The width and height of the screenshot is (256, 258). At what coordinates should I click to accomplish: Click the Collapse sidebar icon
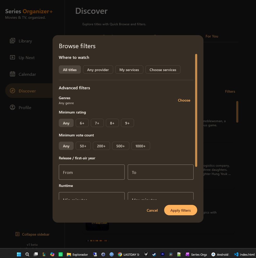(17, 234)
